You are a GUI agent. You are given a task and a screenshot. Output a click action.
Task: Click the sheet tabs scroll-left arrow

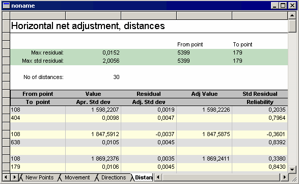[6, 177]
